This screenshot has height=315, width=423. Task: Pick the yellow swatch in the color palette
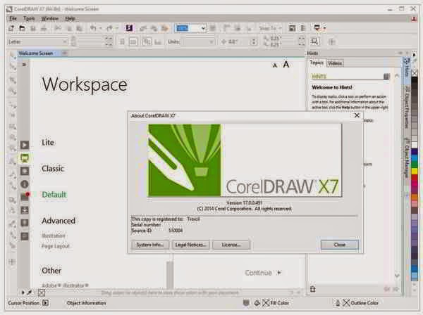pyautogui.click(x=414, y=171)
